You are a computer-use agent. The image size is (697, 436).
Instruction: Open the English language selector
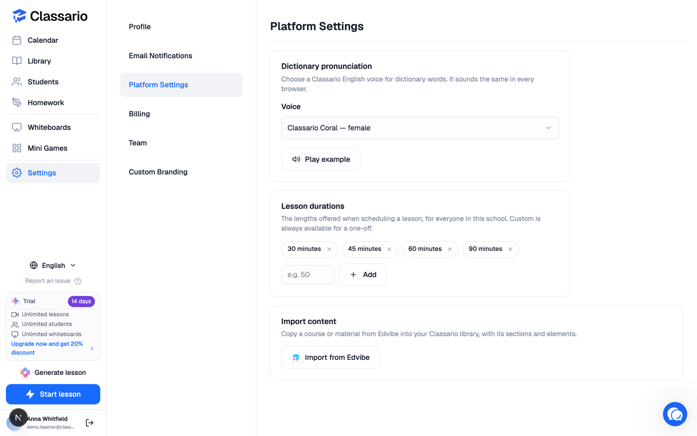[x=53, y=265]
